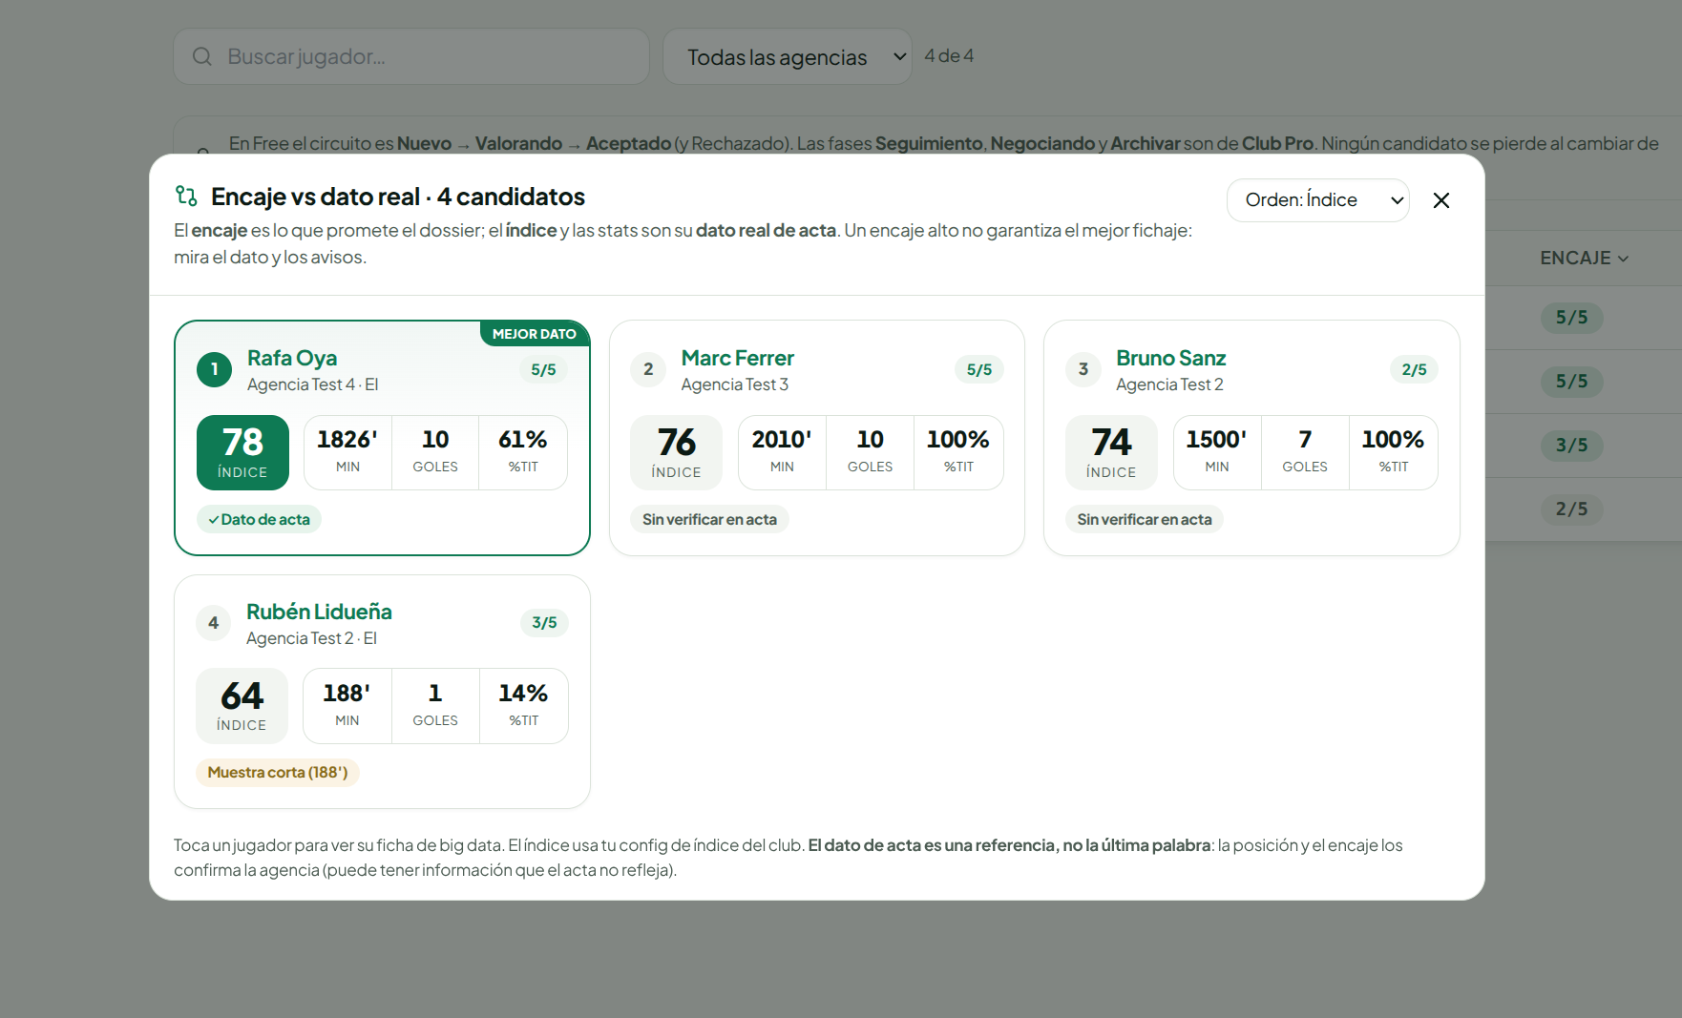The height and width of the screenshot is (1018, 1682).
Task: Click the rank 1 badge on Rafa Oya
Action: (214, 369)
